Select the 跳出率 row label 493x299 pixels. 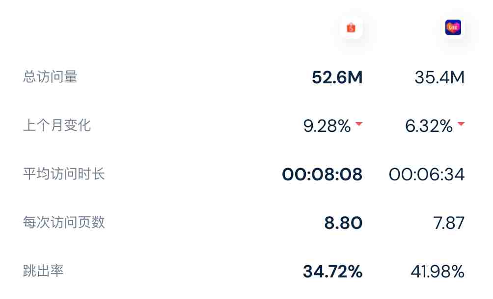pos(43,271)
